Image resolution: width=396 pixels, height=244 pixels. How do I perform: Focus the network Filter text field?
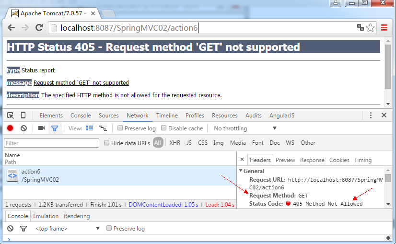[x=51, y=143]
